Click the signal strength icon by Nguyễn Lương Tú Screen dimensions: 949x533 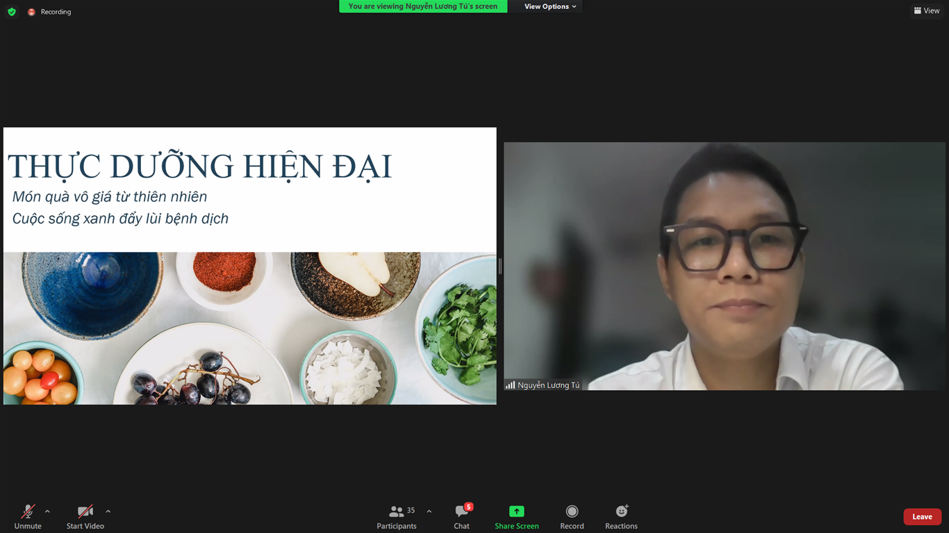point(510,385)
